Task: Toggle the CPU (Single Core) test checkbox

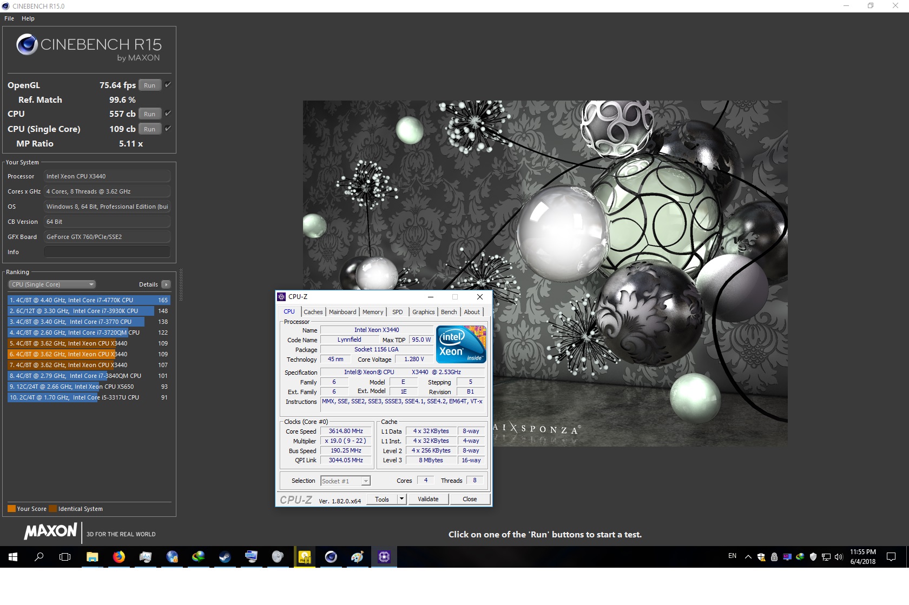Action: (168, 129)
